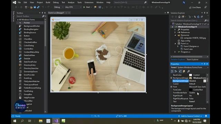
Task: Close the Toolbox panel
Action: tap(45, 13)
